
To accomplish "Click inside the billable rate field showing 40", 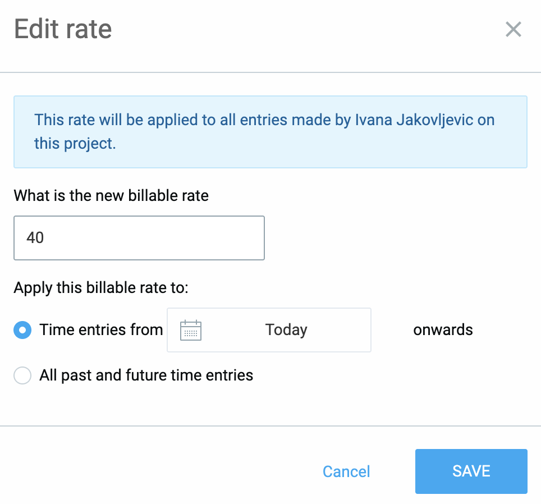I will (x=139, y=238).
